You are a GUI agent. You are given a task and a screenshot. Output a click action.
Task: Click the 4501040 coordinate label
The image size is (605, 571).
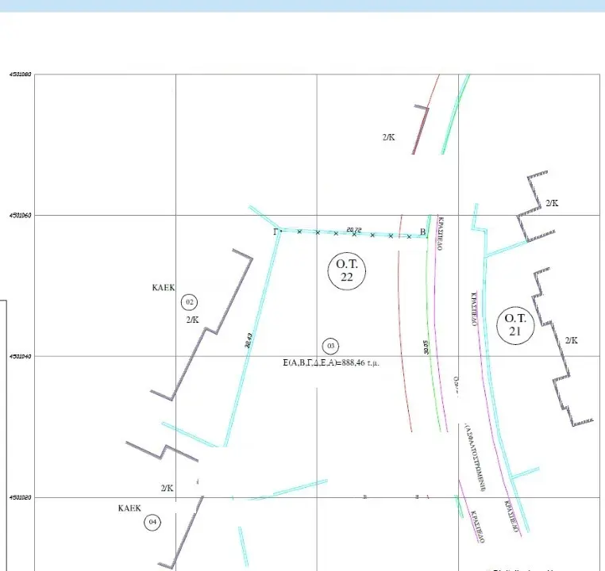[20, 356]
